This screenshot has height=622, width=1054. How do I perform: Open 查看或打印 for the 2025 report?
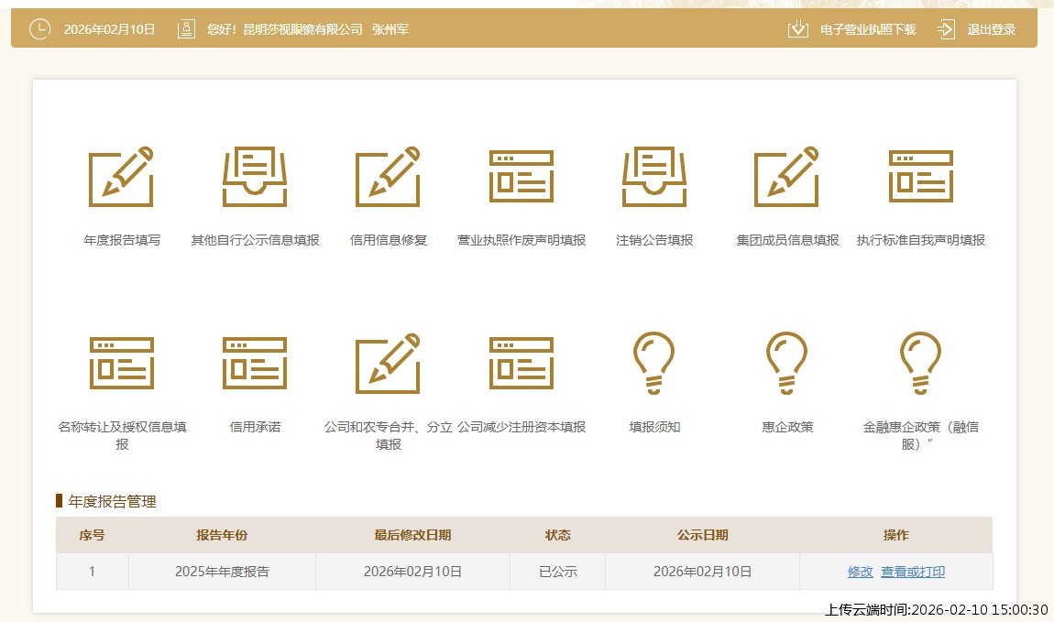913,572
